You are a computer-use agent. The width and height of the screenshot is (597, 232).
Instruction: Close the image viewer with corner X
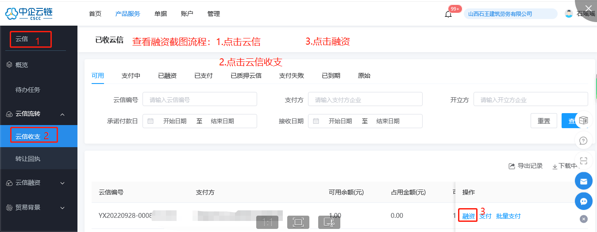tap(588, 8)
